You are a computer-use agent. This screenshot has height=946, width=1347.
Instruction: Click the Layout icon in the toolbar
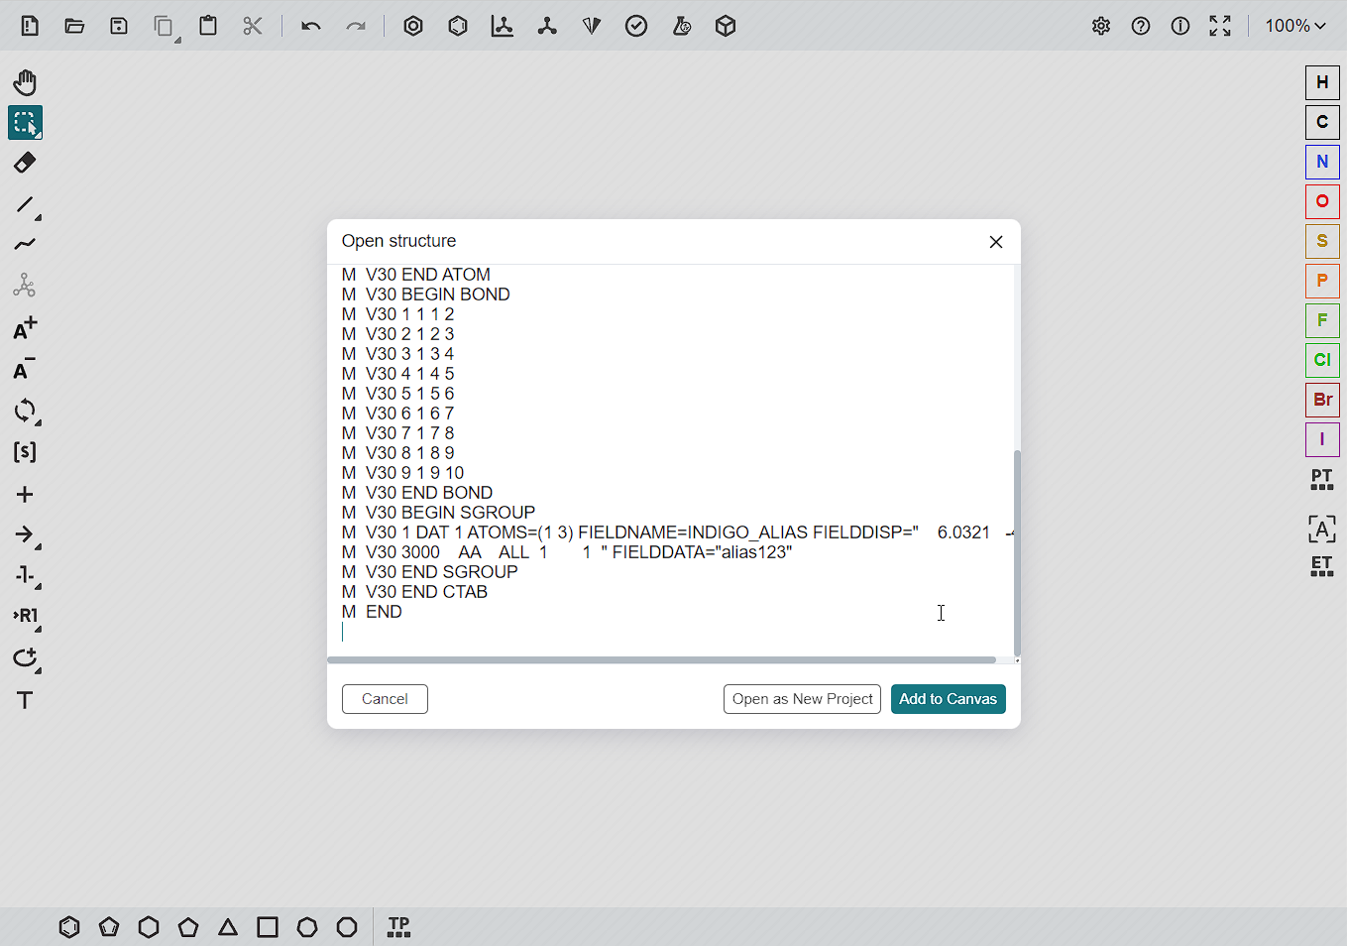(x=503, y=26)
